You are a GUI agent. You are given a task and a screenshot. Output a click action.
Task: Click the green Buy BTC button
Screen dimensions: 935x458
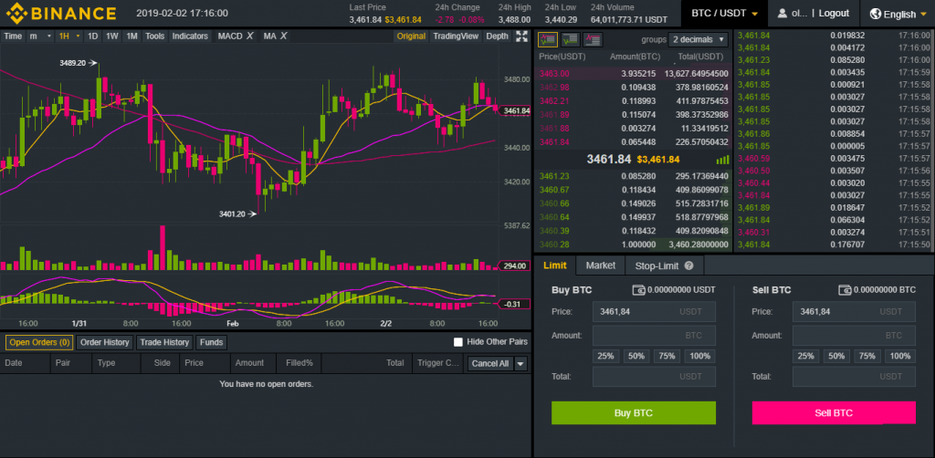(x=634, y=412)
